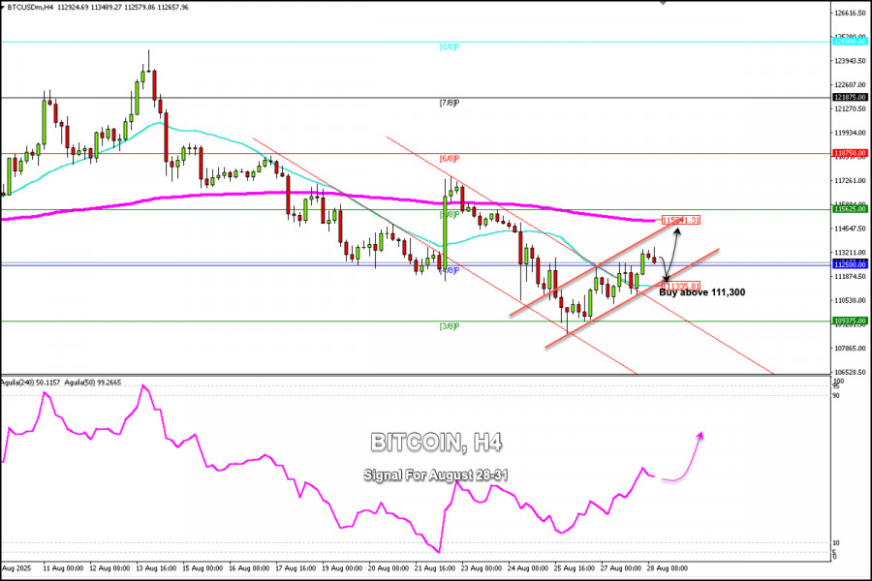
Task: Select the Buy above 111,300 text
Action: pos(701,292)
